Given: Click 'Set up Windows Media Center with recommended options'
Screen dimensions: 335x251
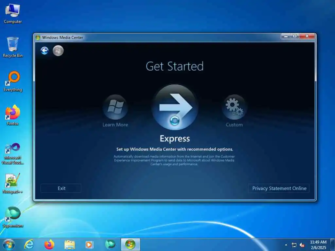Looking at the screenshot, I should (175, 149).
